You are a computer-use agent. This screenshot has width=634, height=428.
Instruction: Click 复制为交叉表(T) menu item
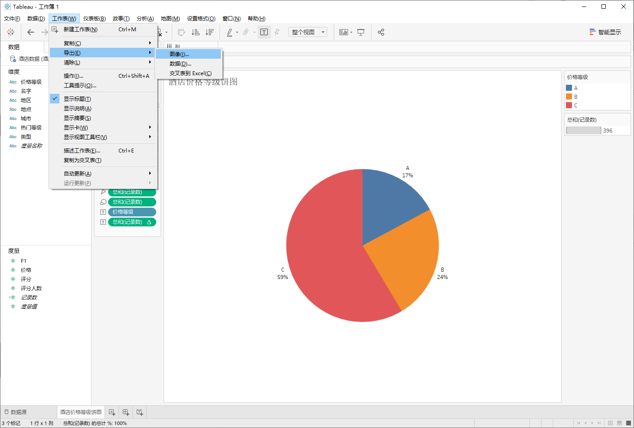click(103, 160)
